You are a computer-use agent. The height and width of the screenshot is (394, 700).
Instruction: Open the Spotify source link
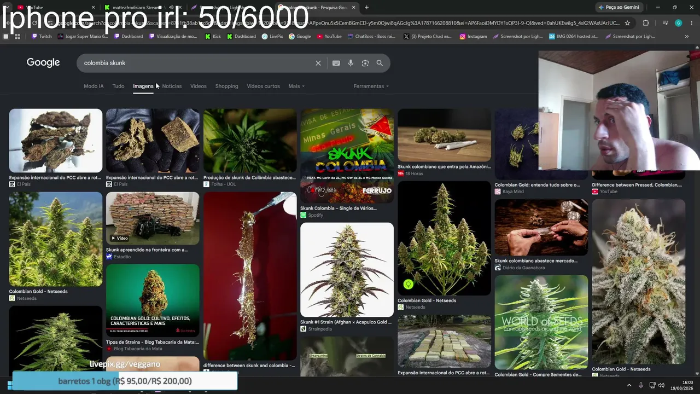coord(312,215)
